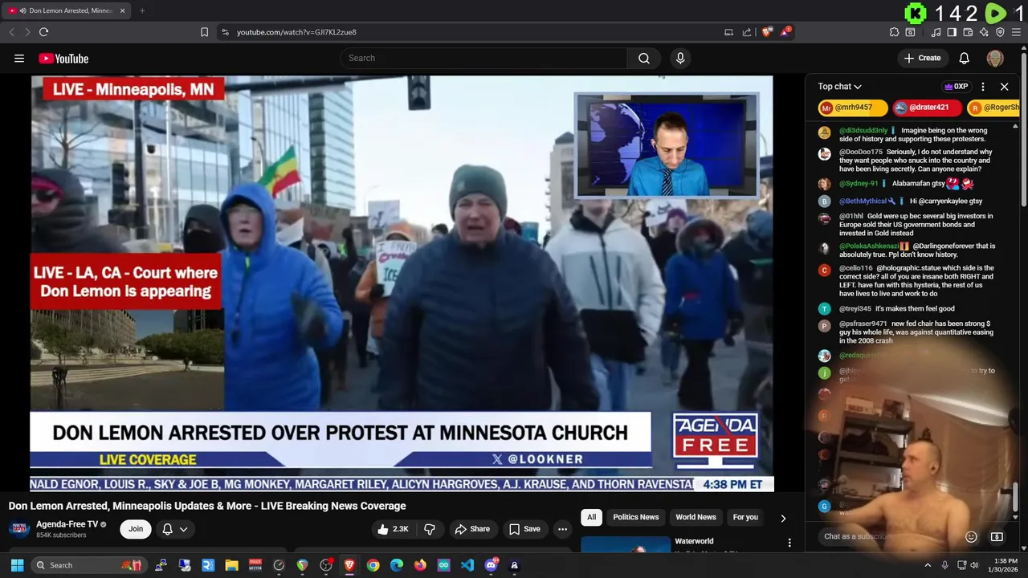The image size is (1028, 578).
Task: Open the OXP points badge in chat
Action: pyautogui.click(x=956, y=87)
